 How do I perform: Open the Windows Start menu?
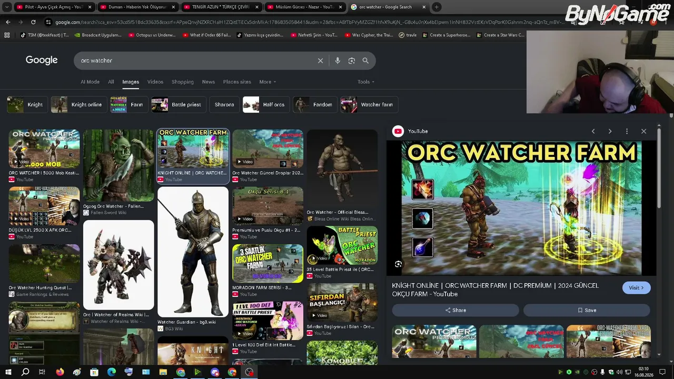pyautogui.click(x=7, y=372)
